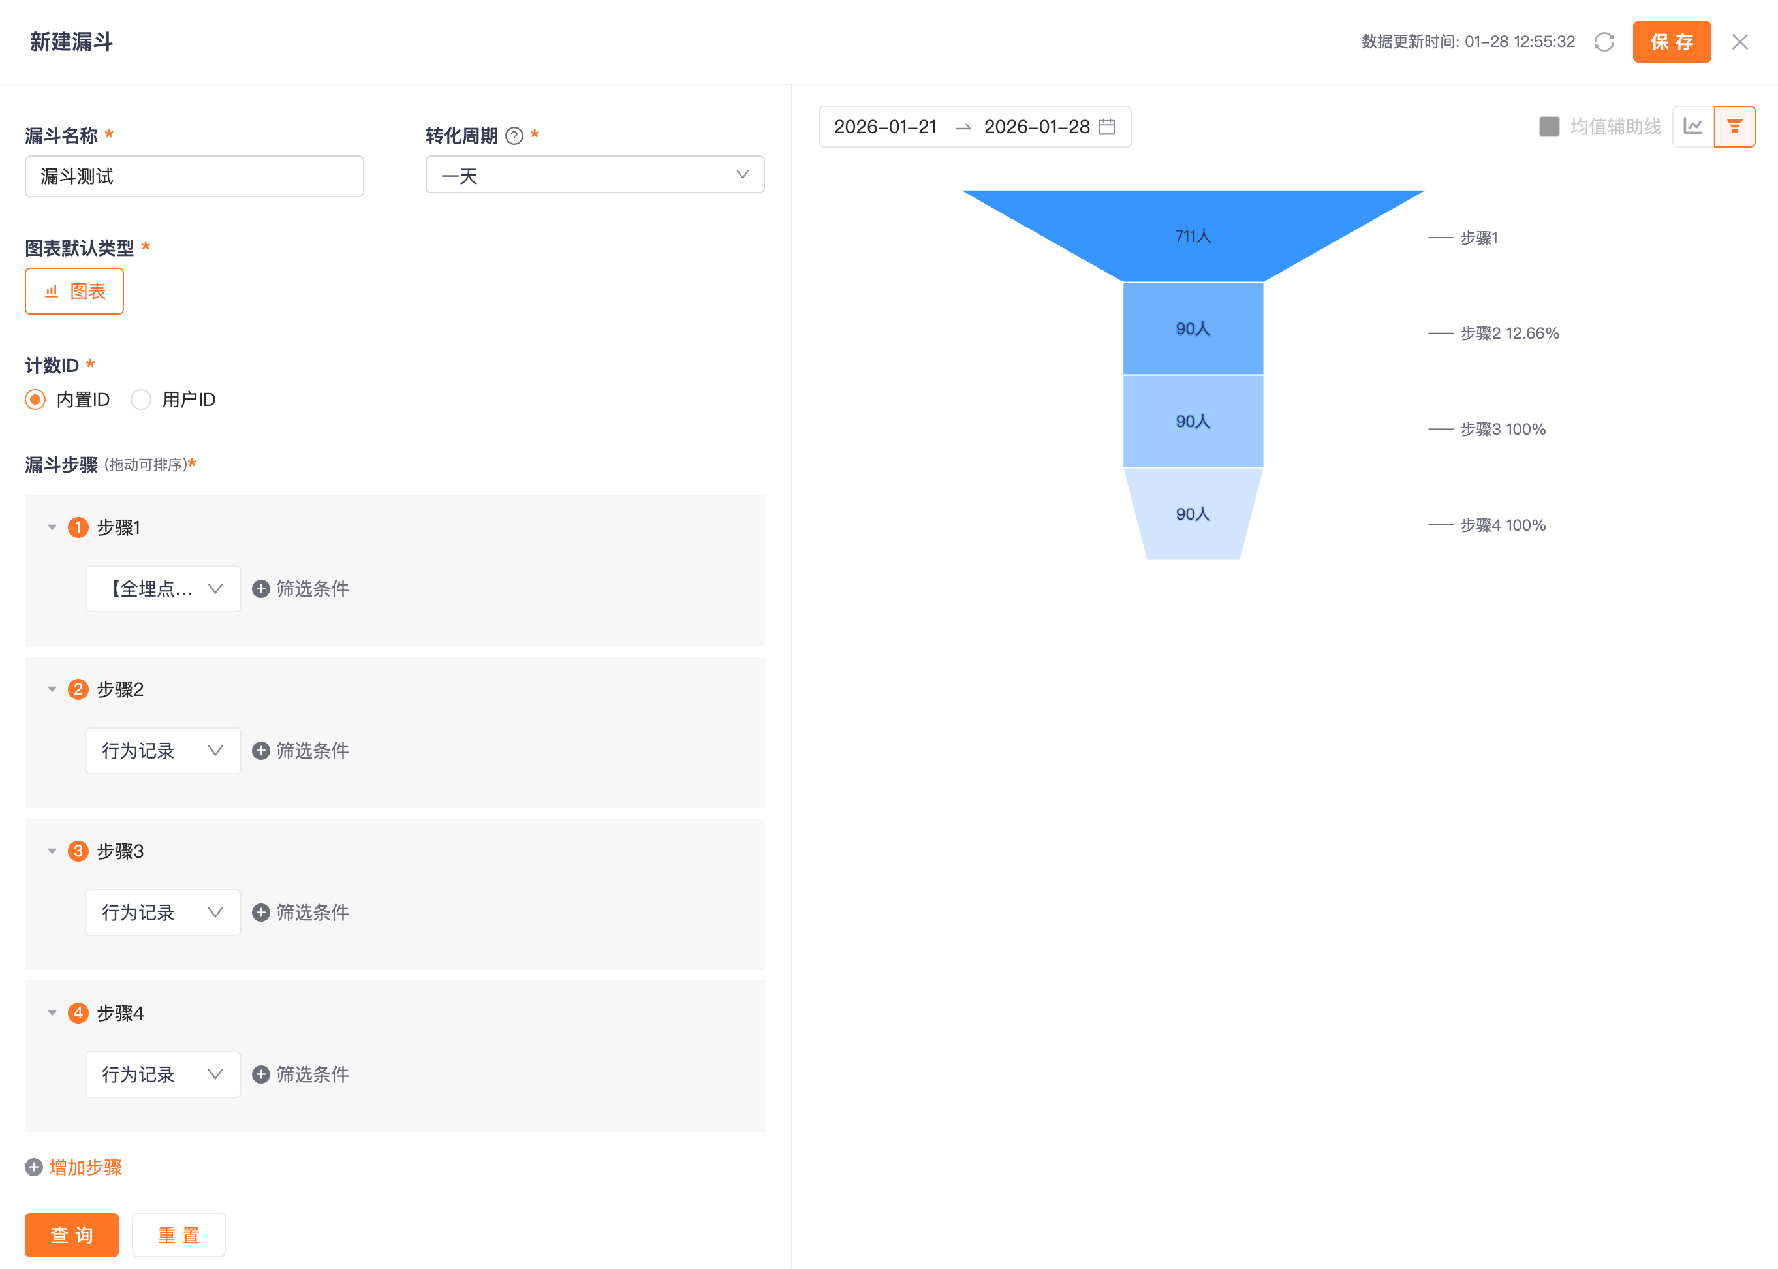Open 步骤2 event dropdown 行为记录

[163, 751]
